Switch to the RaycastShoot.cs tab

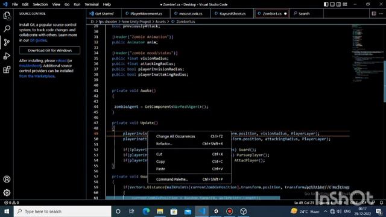tap(232, 13)
